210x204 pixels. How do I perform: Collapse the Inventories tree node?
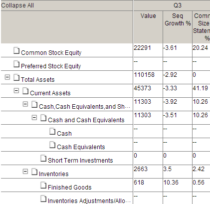25,172
